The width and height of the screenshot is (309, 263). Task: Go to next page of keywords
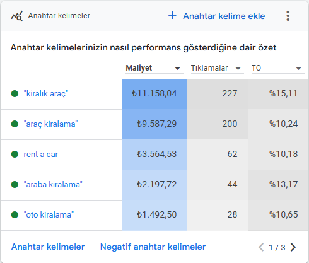[293, 247]
